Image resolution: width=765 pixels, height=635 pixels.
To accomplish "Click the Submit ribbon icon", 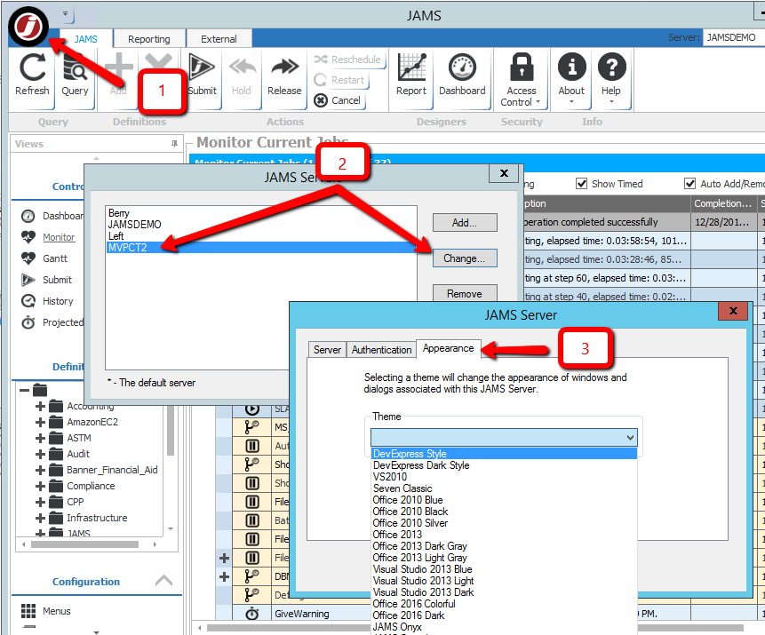I will [202, 67].
